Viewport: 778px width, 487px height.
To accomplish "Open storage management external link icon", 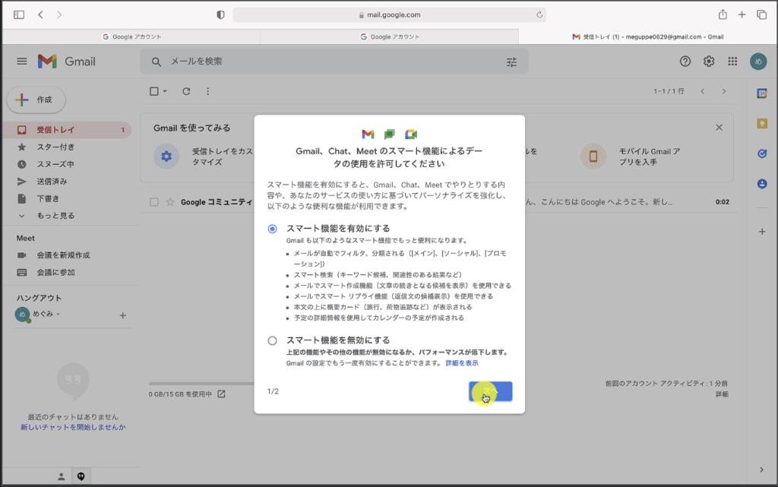I will (x=221, y=394).
